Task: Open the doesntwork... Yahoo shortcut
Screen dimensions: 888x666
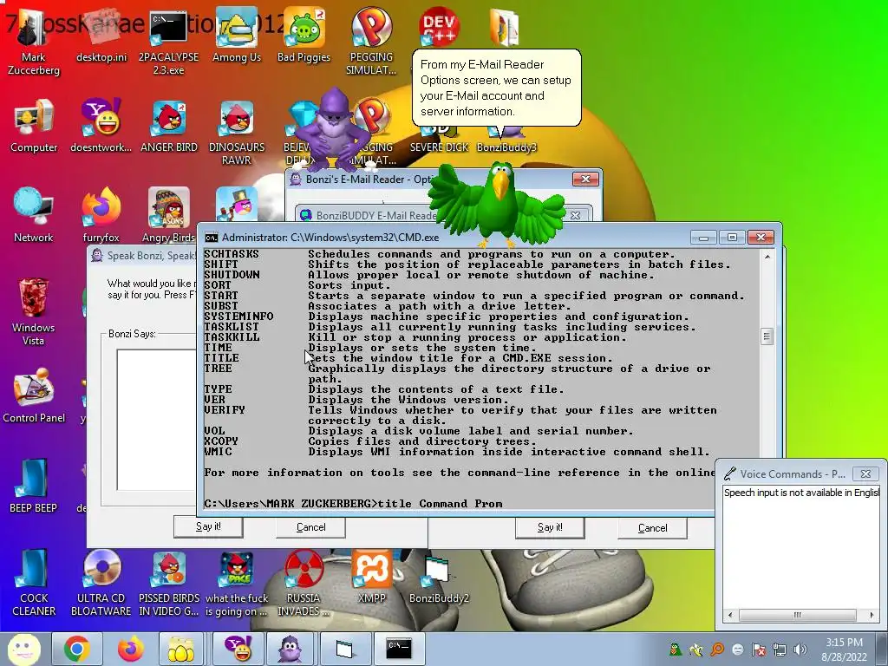Action: [x=101, y=126]
